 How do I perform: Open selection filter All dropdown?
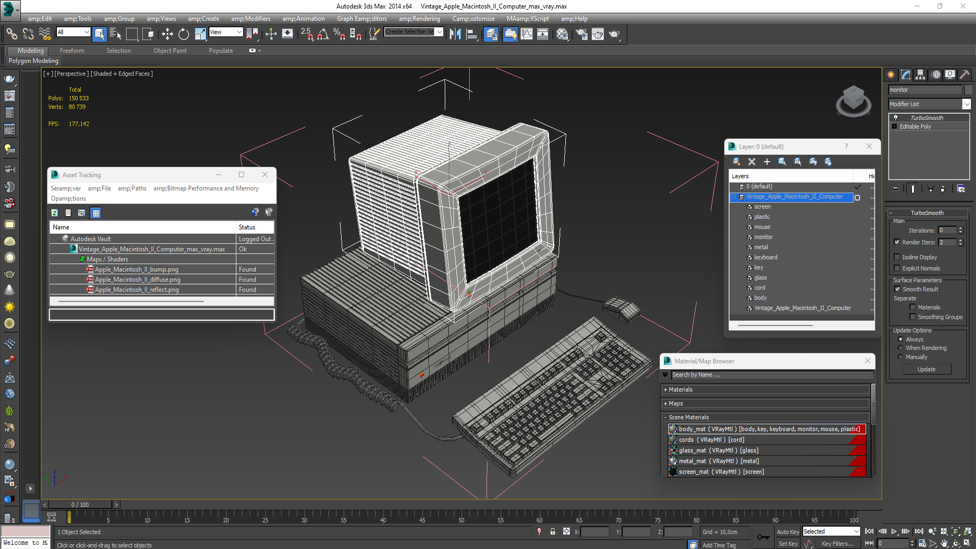73,32
